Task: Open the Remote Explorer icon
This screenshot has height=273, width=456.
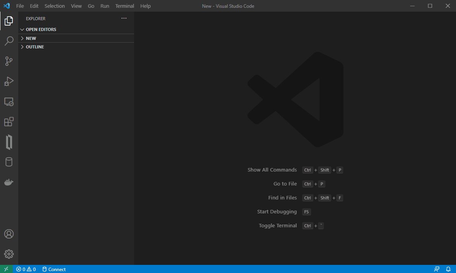Action: coord(9,102)
